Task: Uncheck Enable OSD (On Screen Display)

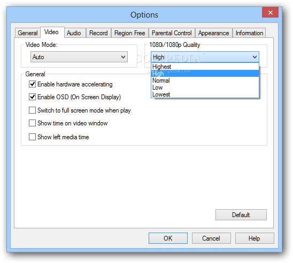Action: point(32,97)
